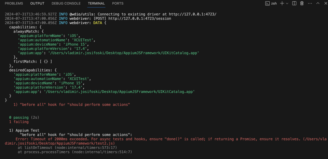Close the terminal panel
The image size is (328, 159).
pos(325,3)
